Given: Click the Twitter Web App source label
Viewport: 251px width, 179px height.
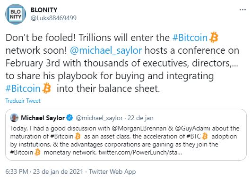Looking at the screenshot, I should click(x=113, y=171).
